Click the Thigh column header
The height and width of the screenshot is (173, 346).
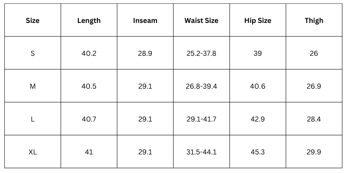coord(314,20)
